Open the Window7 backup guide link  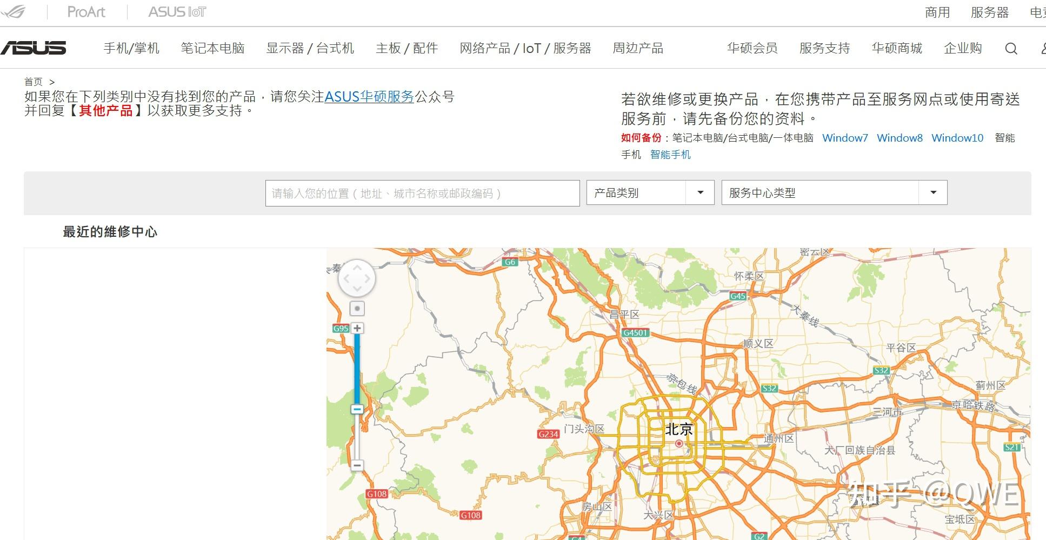point(845,138)
